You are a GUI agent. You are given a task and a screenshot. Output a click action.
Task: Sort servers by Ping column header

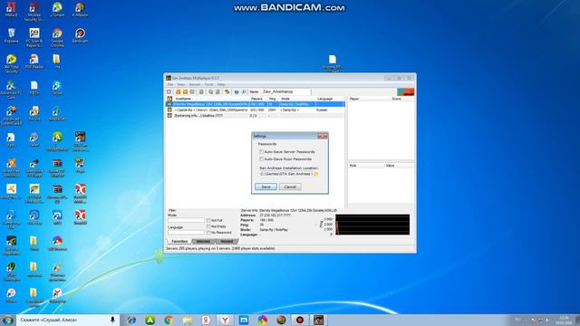click(x=273, y=99)
